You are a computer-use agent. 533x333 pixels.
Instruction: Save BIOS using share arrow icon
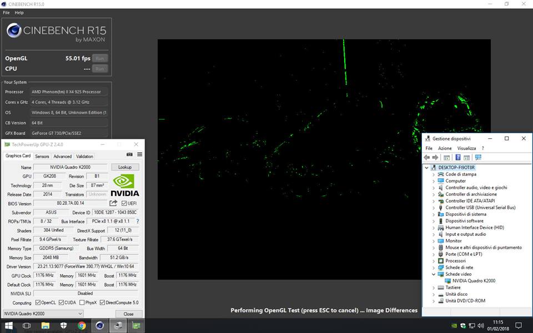click(113, 203)
